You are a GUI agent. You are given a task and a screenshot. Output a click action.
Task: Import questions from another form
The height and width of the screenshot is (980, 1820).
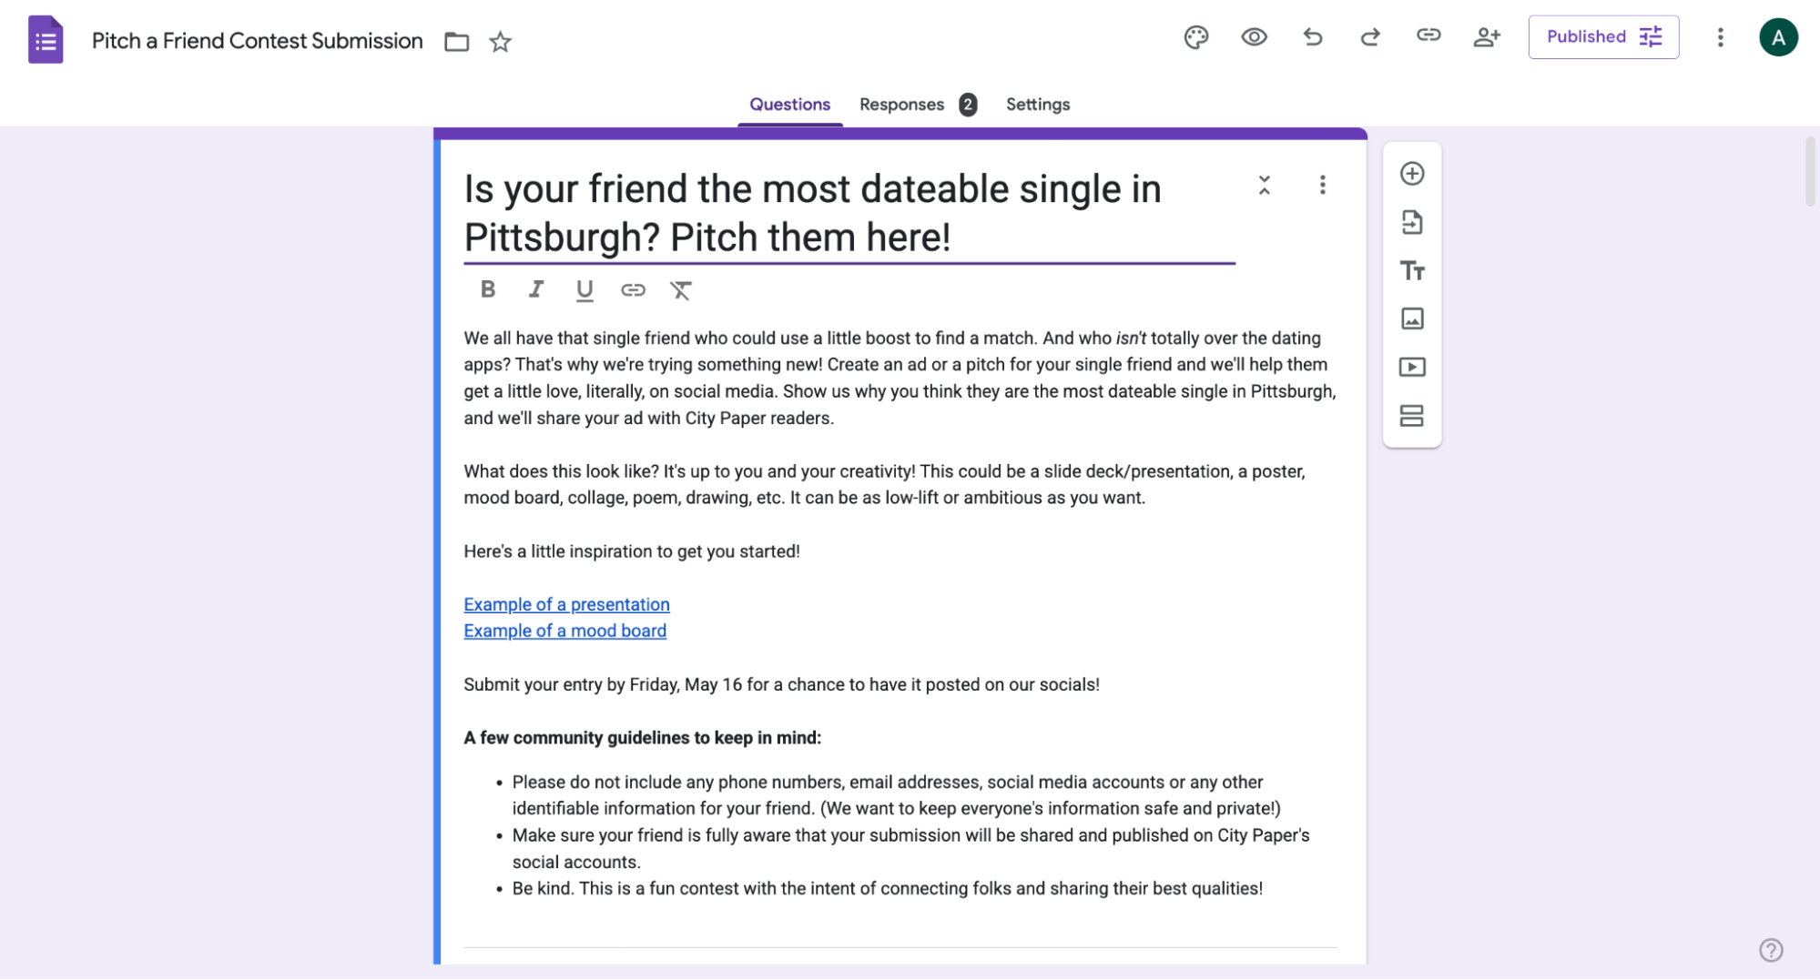[x=1412, y=222]
